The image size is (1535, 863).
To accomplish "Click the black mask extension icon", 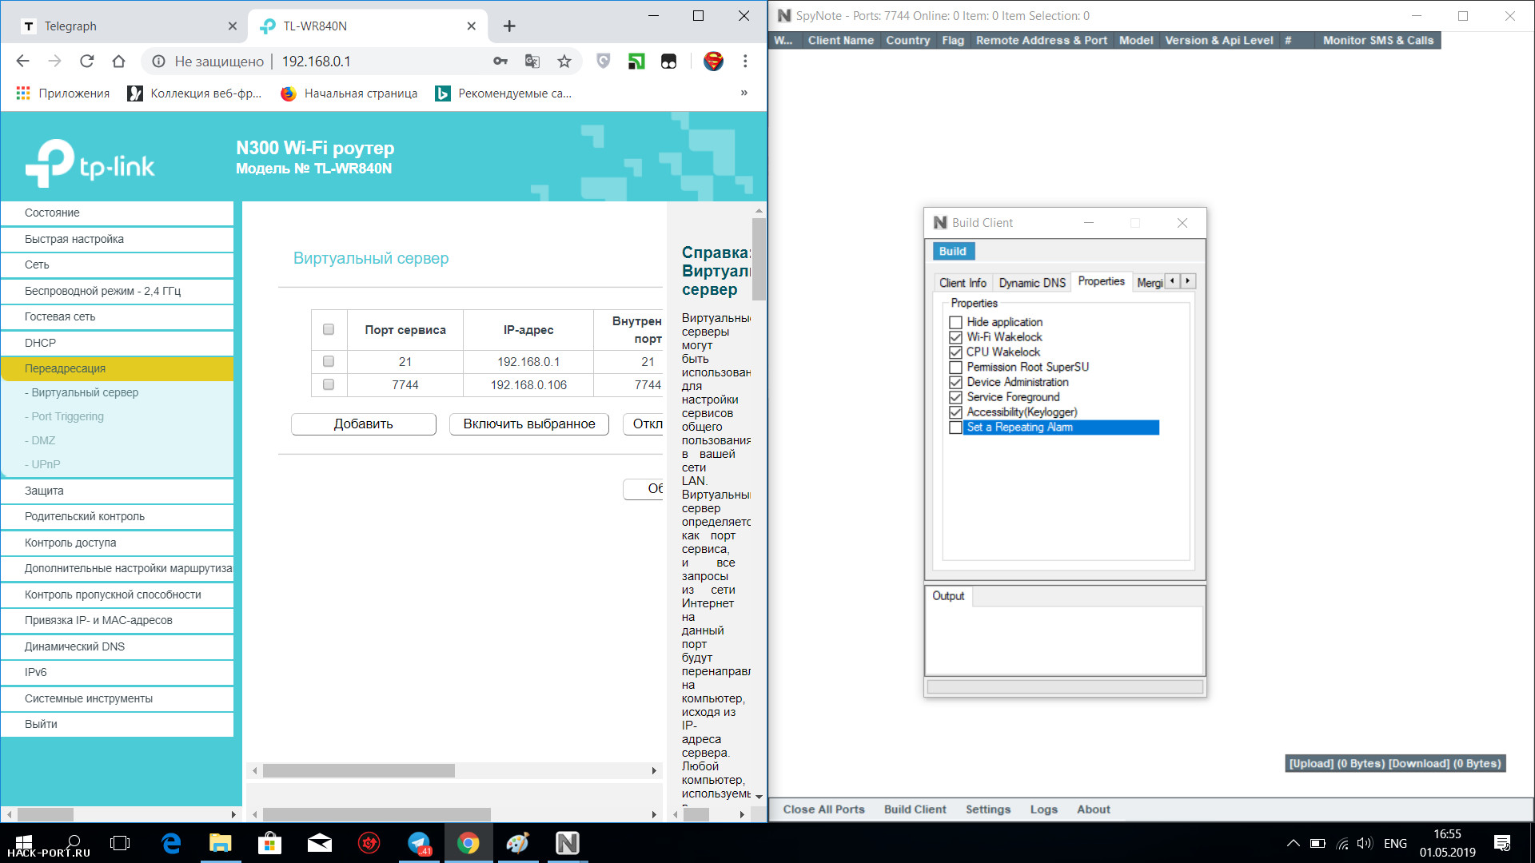I will click(669, 62).
